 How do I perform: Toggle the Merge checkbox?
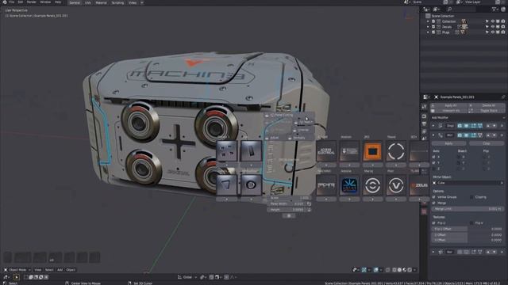434,203
